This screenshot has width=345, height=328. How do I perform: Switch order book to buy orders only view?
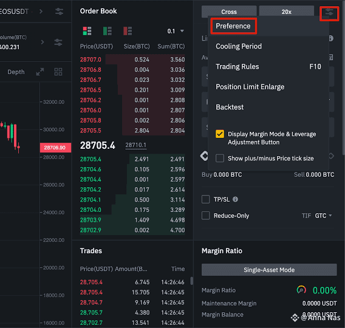pos(108,31)
